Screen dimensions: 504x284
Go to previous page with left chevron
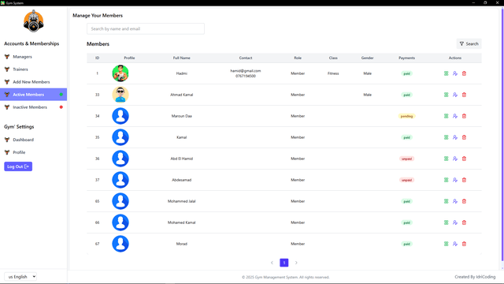pyautogui.click(x=272, y=263)
